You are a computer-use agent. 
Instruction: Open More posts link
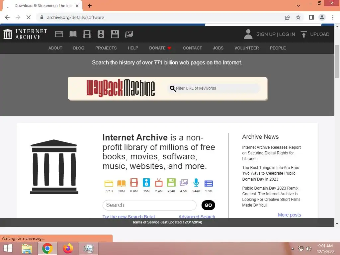290,215
